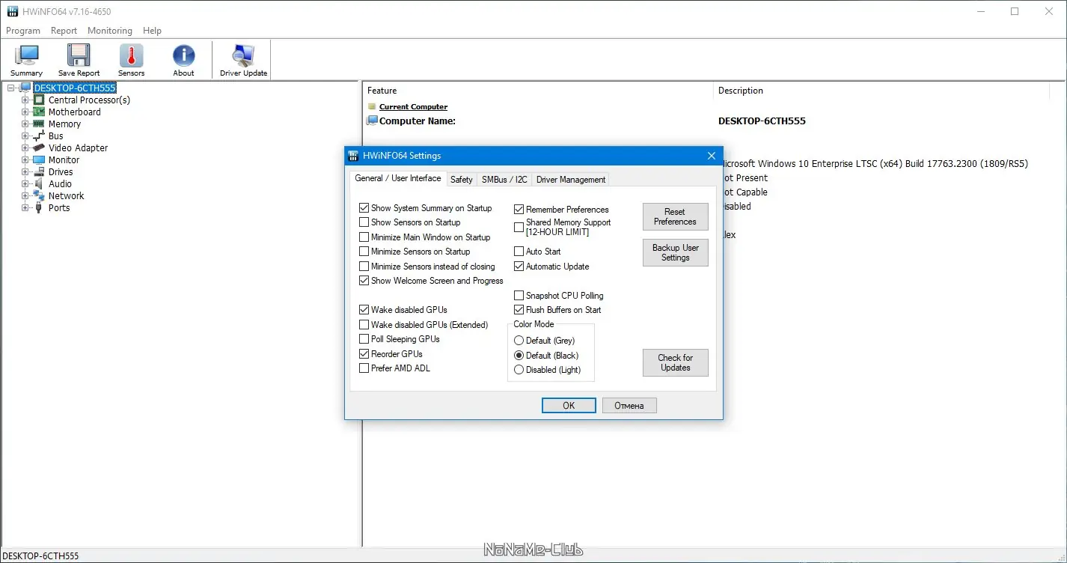Click the About info icon
This screenshot has width=1067, height=563.
(x=183, y=55)
